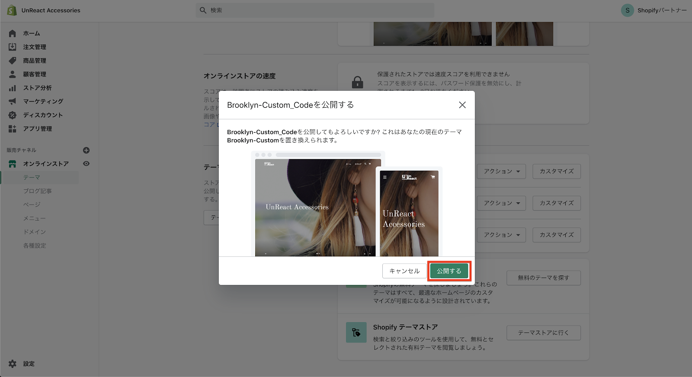View online store via eye icon
Screen dimensions: 692x377
[x=86, y=164]
